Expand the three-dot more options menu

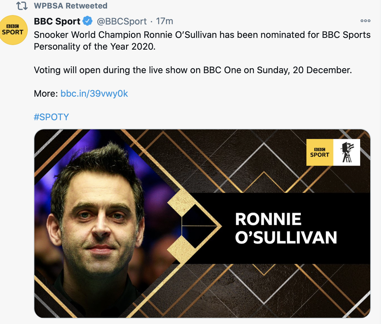click(x=365, y=21)
